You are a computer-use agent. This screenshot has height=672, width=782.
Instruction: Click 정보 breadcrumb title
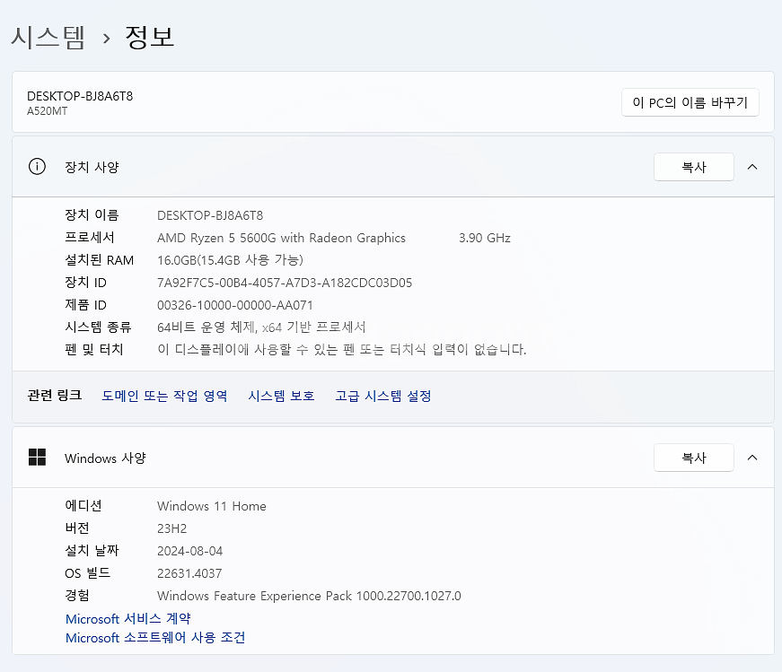point(150,38)
